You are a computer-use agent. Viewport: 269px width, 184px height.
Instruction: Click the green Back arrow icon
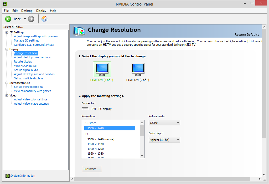pyautogui.click(x=8, y=19)
